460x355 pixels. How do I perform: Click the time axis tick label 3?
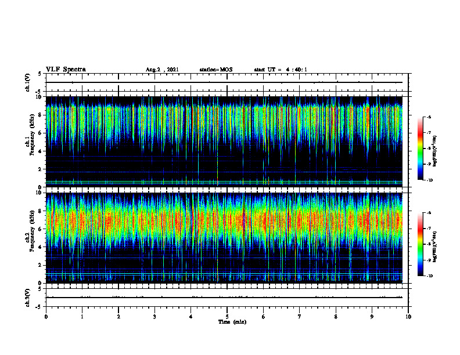click(154, 317)
